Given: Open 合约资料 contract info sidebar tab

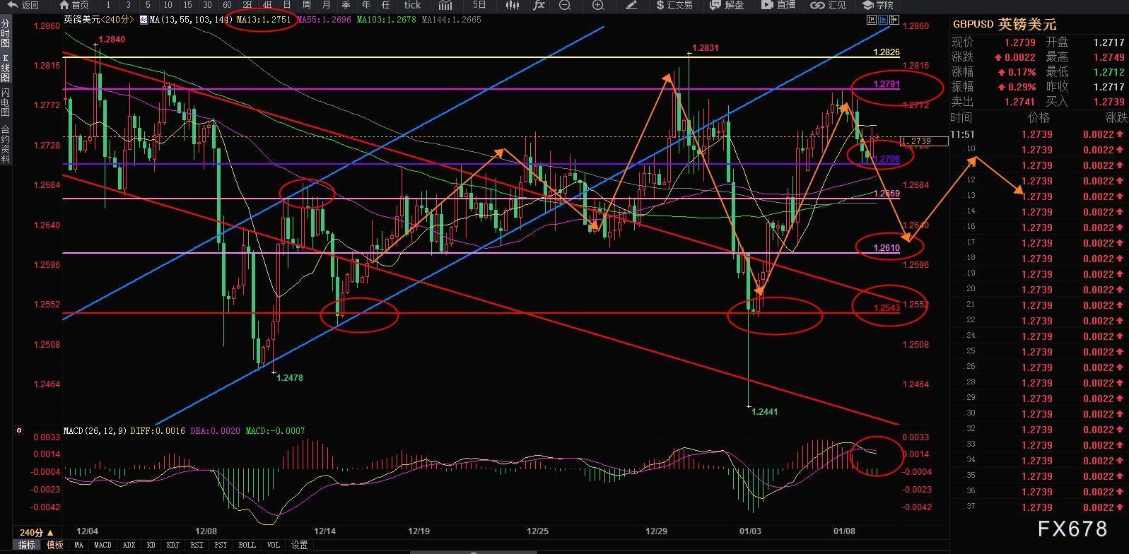Looking at the screenshot, I should click(5, 144).
